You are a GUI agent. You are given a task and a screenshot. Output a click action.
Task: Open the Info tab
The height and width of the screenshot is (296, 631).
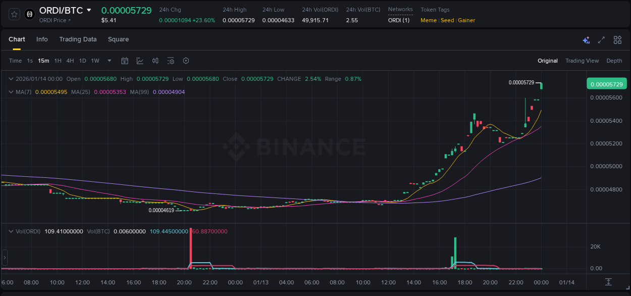click(x=42, y=39)
